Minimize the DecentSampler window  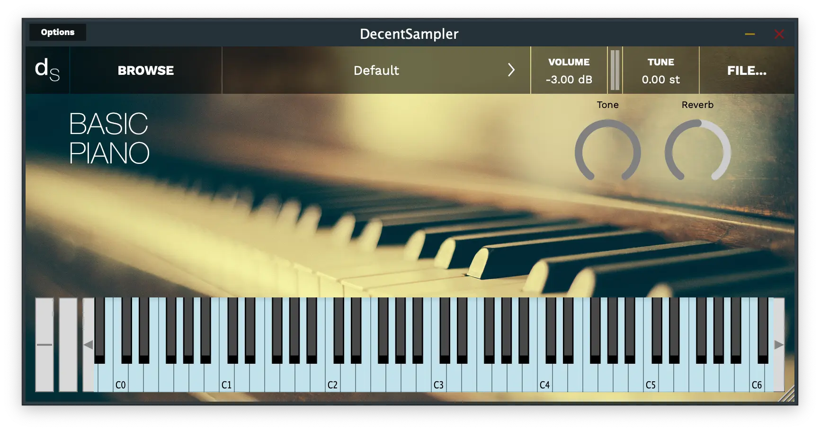750,34
